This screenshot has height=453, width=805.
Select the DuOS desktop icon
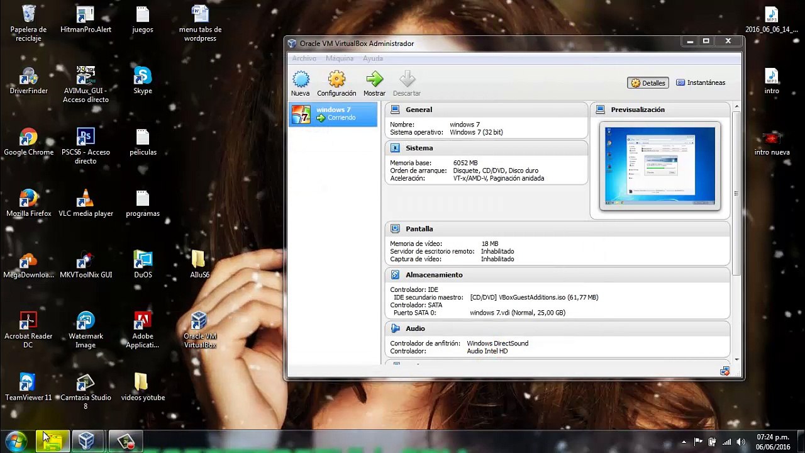click(143, 259)
